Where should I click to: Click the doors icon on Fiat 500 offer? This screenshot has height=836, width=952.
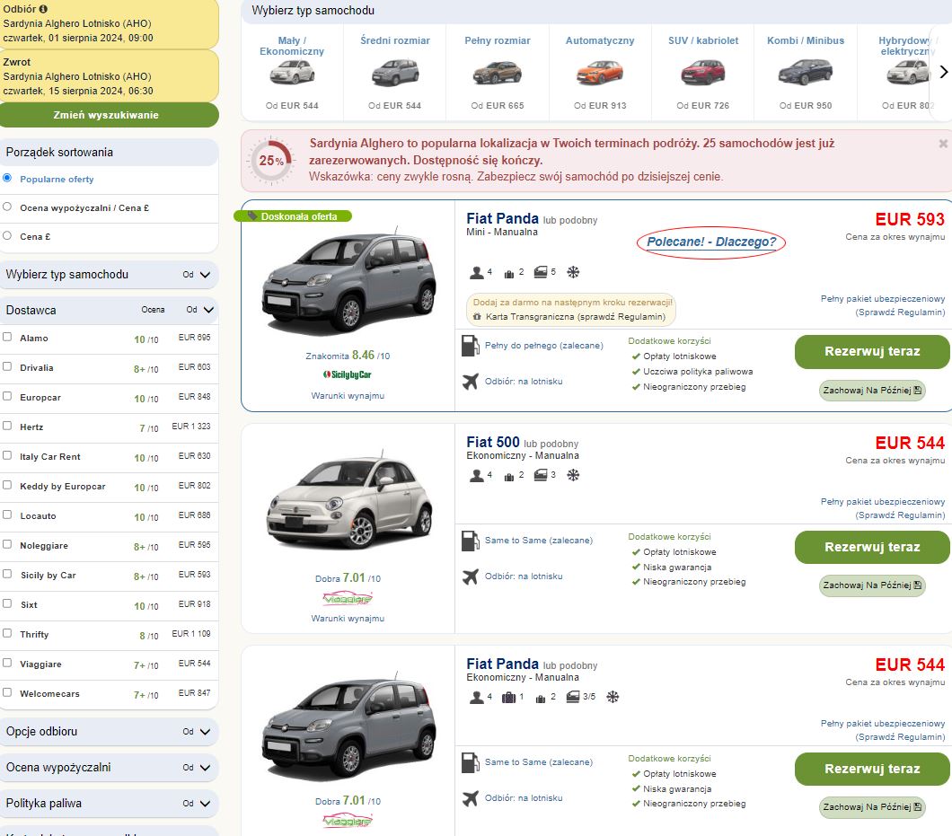541,475
